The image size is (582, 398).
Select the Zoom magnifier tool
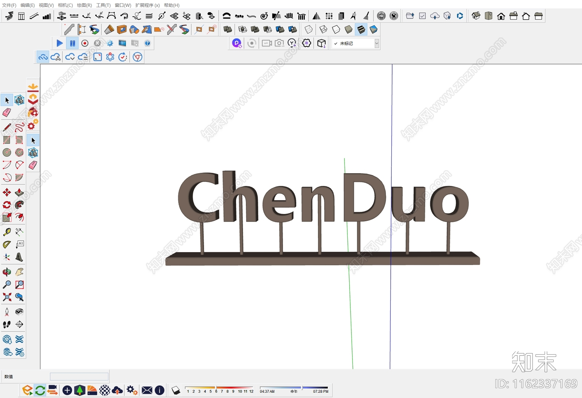click(x=7, y=284)
